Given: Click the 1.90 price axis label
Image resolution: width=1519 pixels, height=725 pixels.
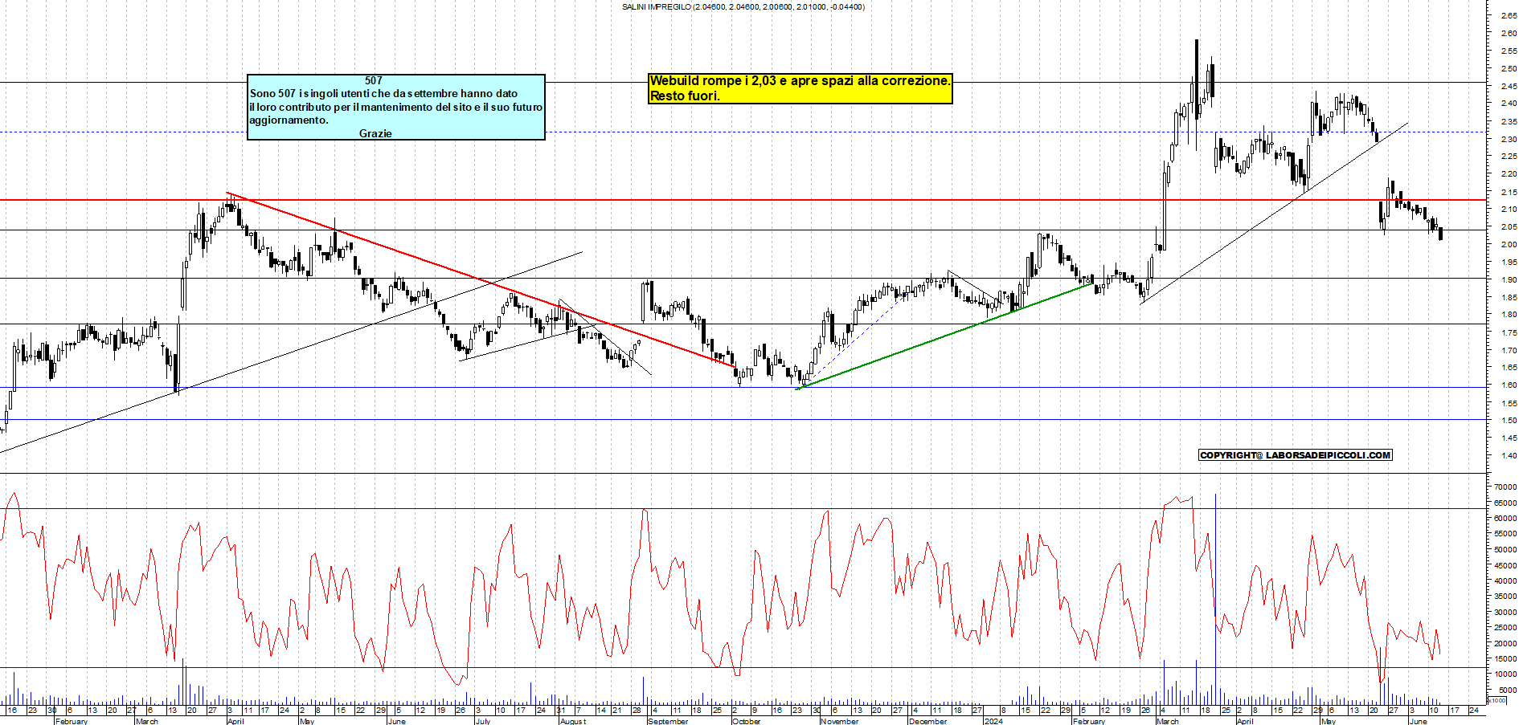Looking at the screenshot, I should point(1508,279).
